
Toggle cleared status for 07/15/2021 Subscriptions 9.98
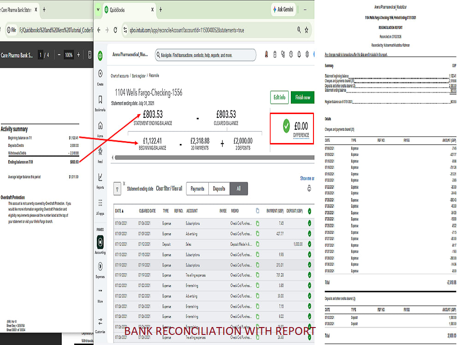point(309,255)
